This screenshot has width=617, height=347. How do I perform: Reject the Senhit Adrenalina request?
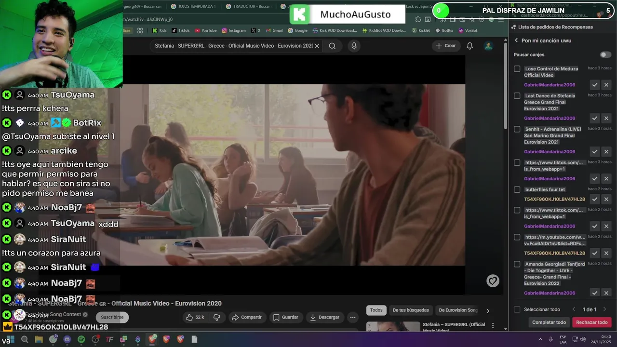606,152
